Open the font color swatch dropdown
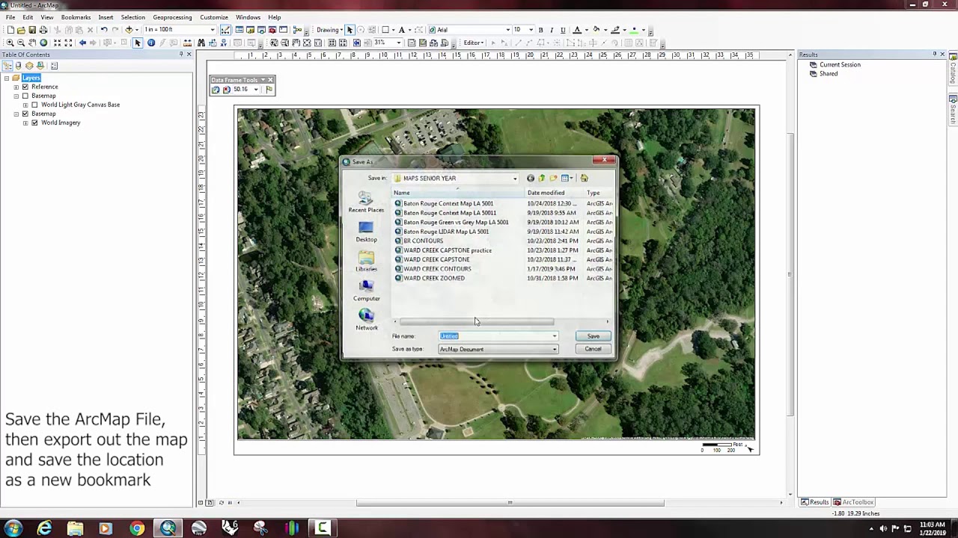This screenshot has width=958, height=538. (x=585, y=30)
